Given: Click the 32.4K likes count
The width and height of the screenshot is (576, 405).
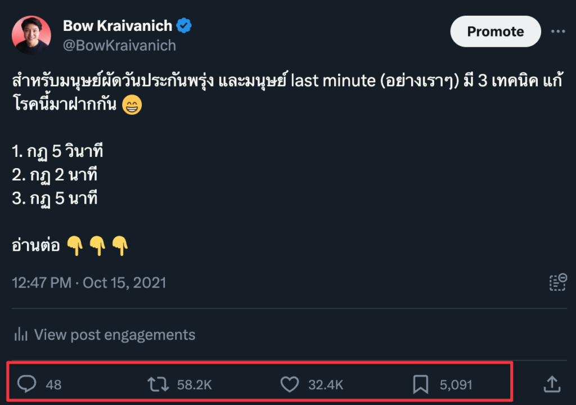Looking at the screenshot, I should pyautogui.click(x=325, y=385).
